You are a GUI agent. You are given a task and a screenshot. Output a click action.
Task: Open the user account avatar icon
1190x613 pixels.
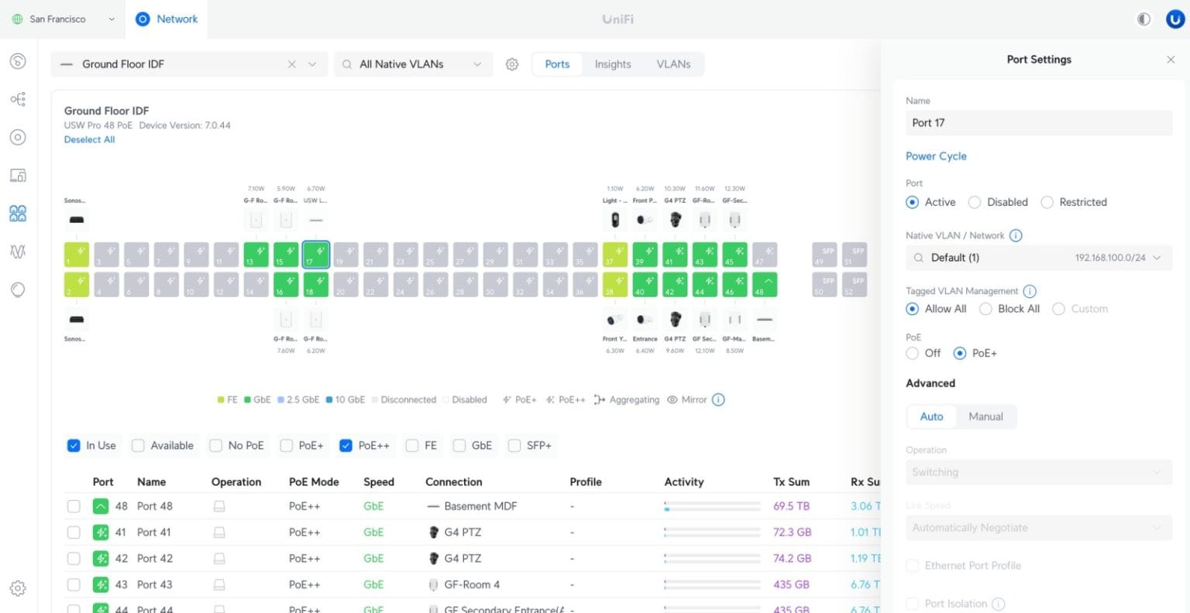[x=1175, y=19]
